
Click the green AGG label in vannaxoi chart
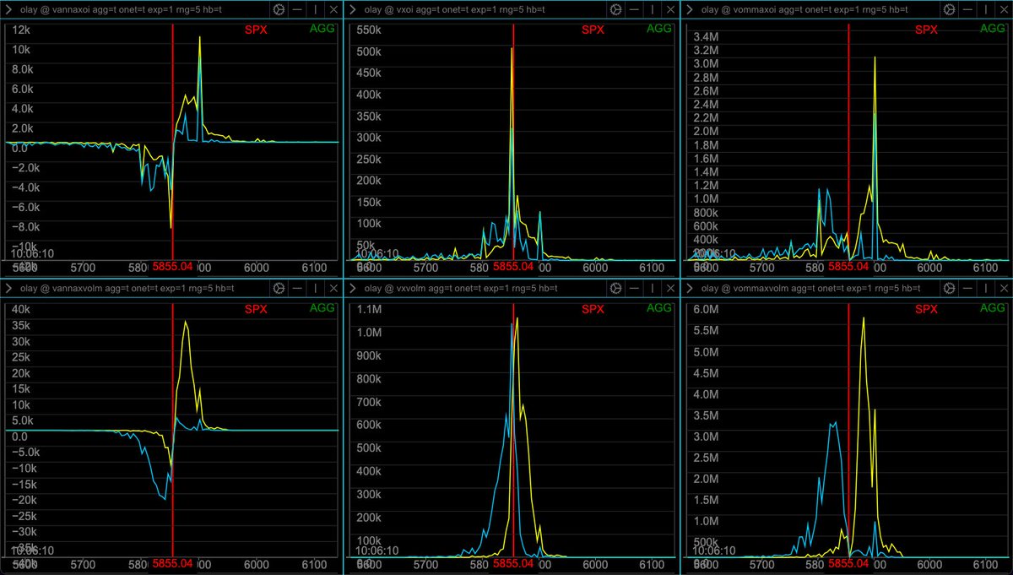(x=322, y=28)
